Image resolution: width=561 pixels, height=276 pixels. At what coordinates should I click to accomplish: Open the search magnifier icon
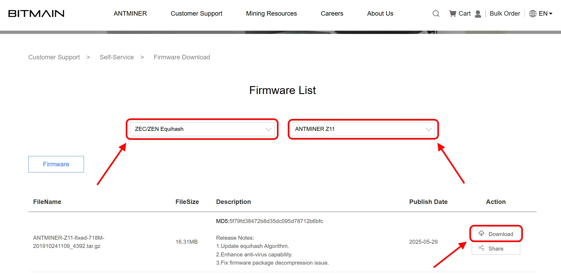coord(436,14)
